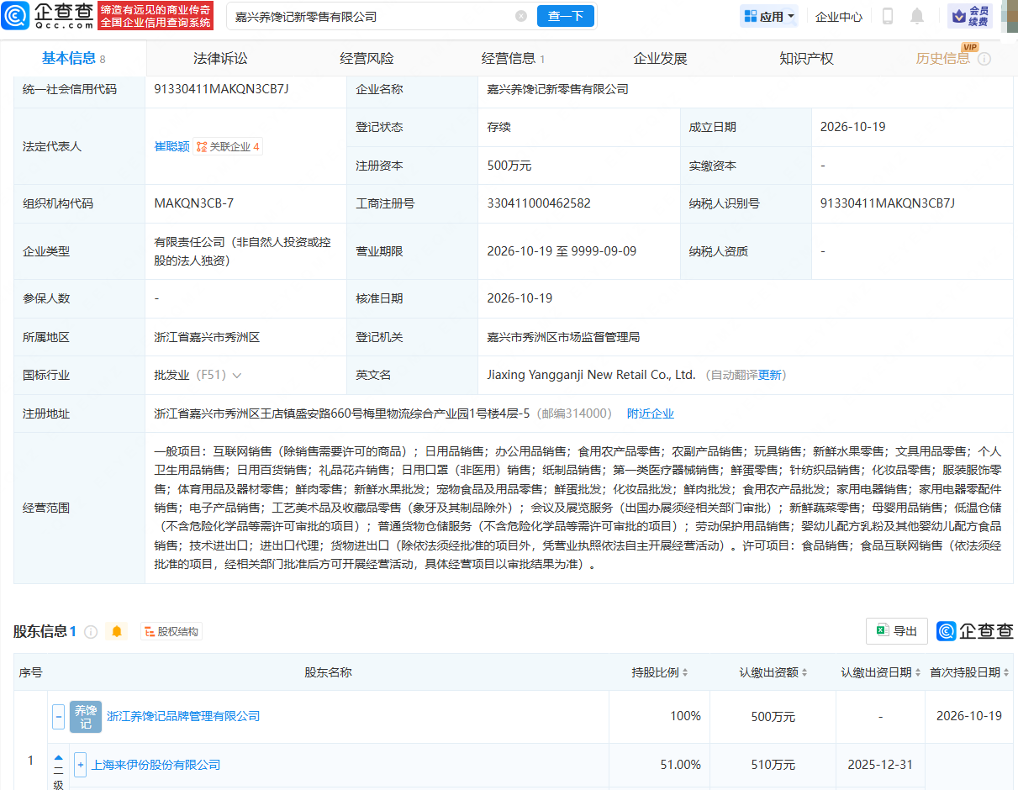Screen dimensions: 1018x790
Task: Click the 工商注册号 value 330411000462582
Action: coord(539,203)
